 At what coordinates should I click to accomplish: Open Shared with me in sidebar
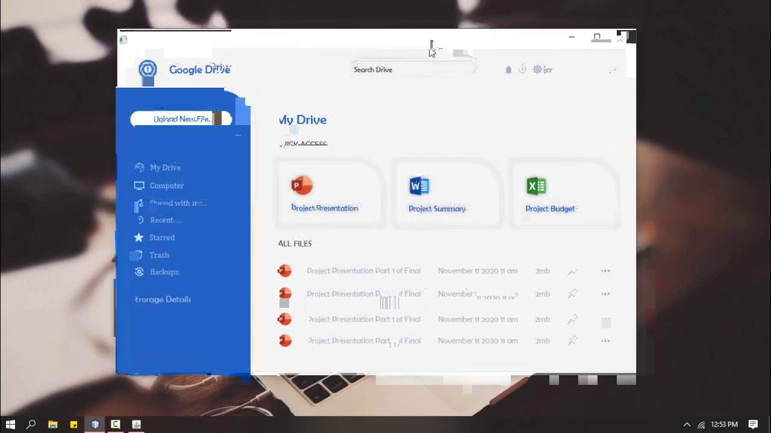coord(177,203)
